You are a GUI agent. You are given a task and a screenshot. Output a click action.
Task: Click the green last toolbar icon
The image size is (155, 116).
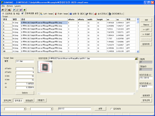(x=25, y=10)
